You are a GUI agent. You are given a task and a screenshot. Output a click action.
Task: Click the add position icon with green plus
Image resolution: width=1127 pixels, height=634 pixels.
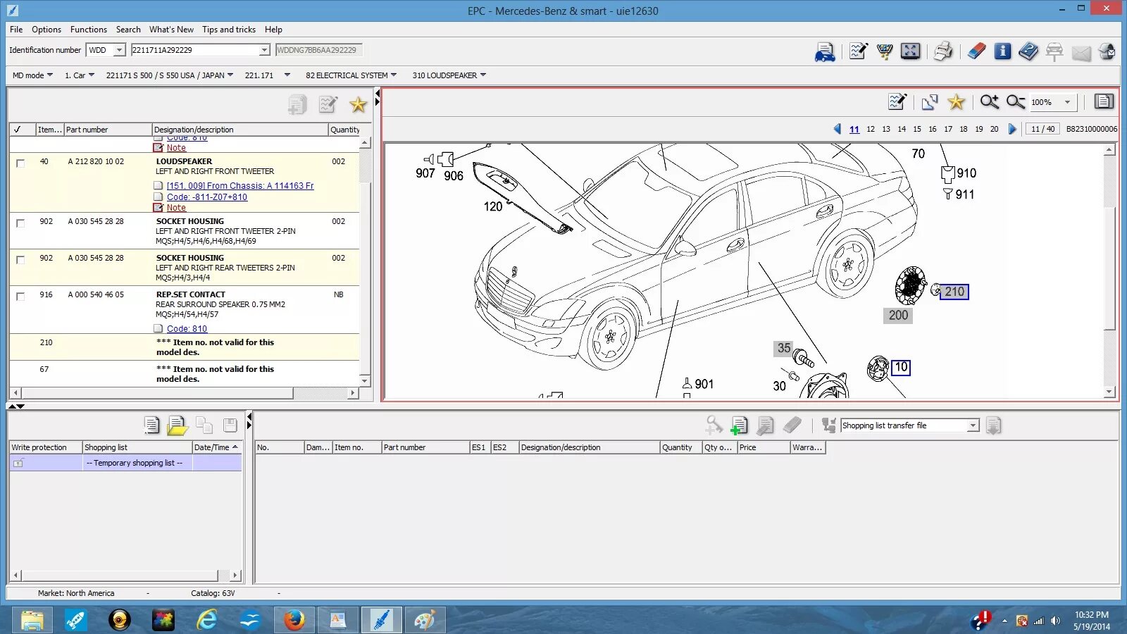point(739,425)
